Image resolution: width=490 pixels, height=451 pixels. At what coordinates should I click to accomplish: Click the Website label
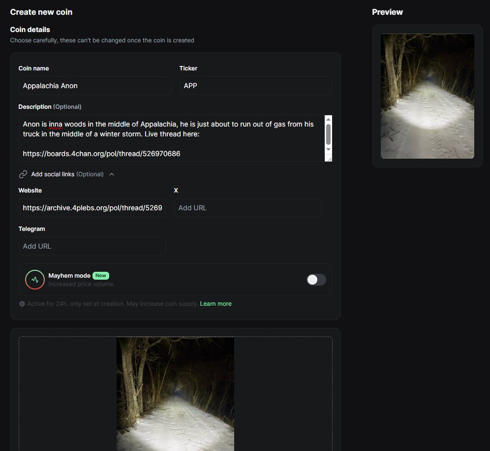[30, 191]
